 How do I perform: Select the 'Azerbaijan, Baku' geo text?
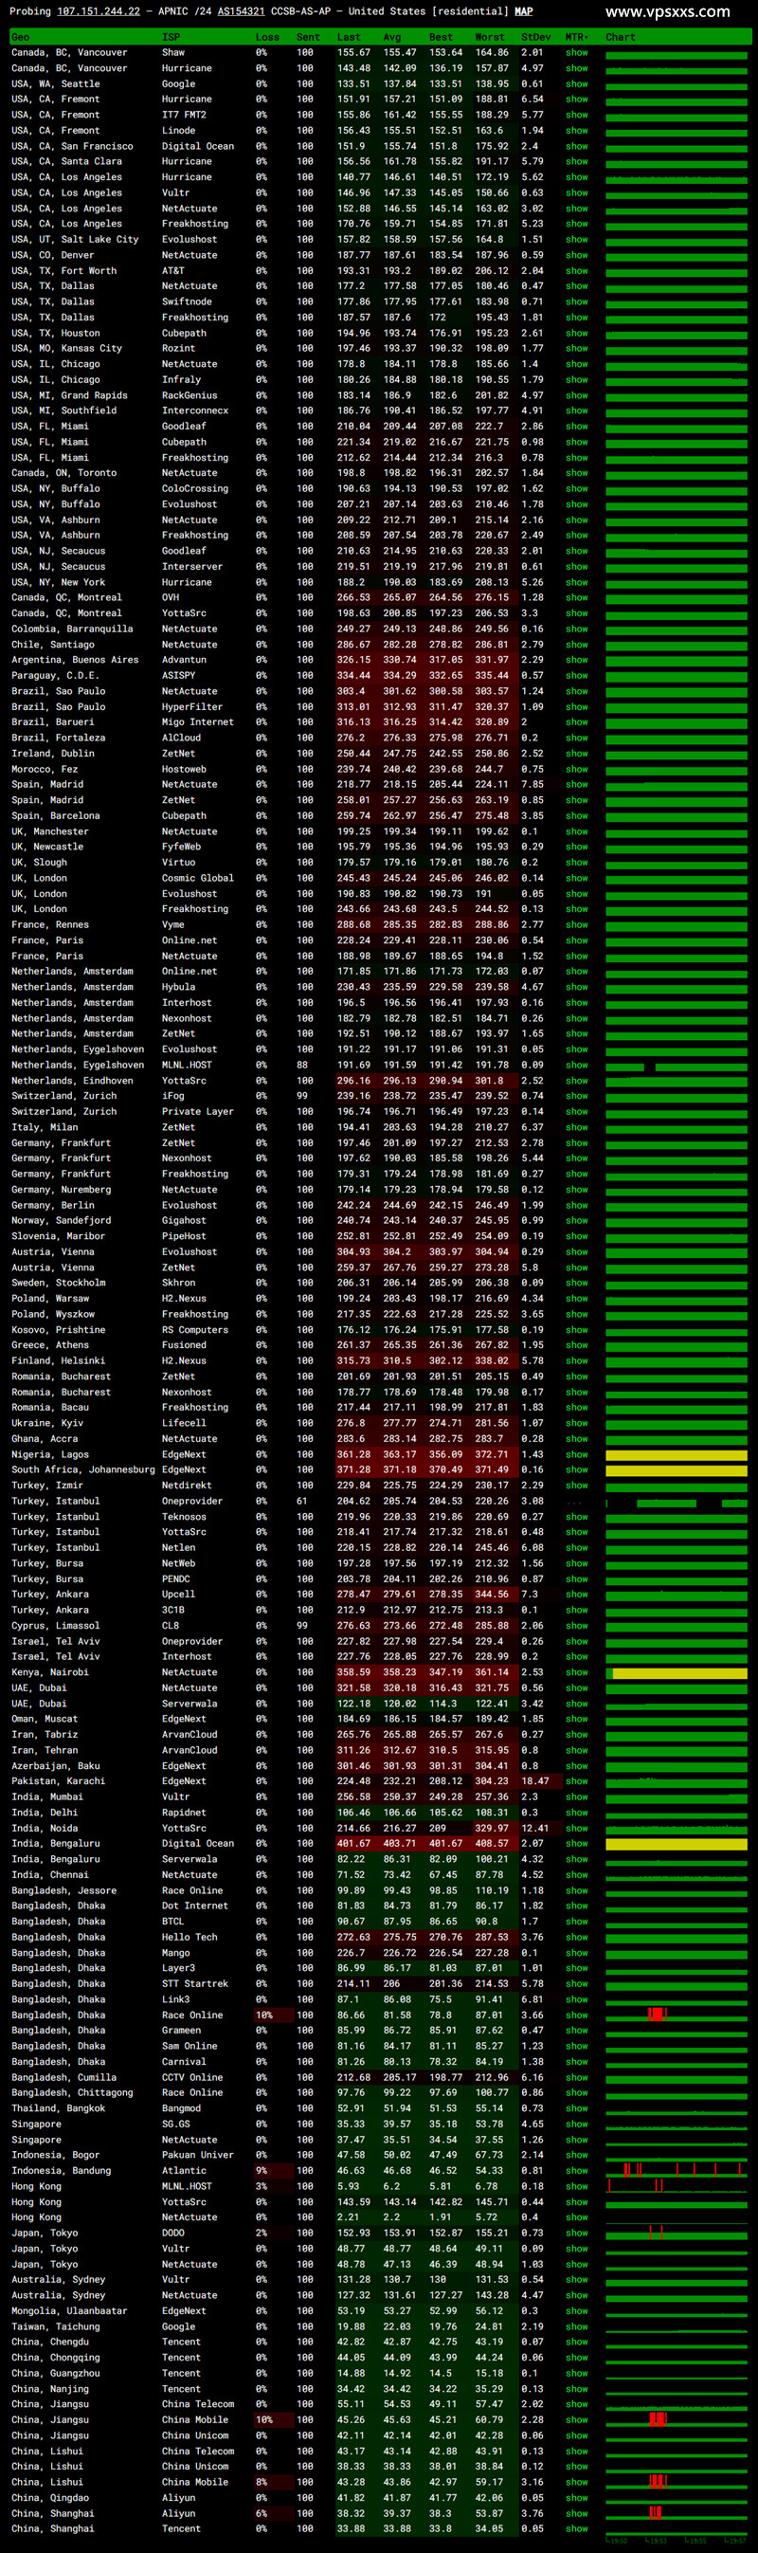(55, 1765)
